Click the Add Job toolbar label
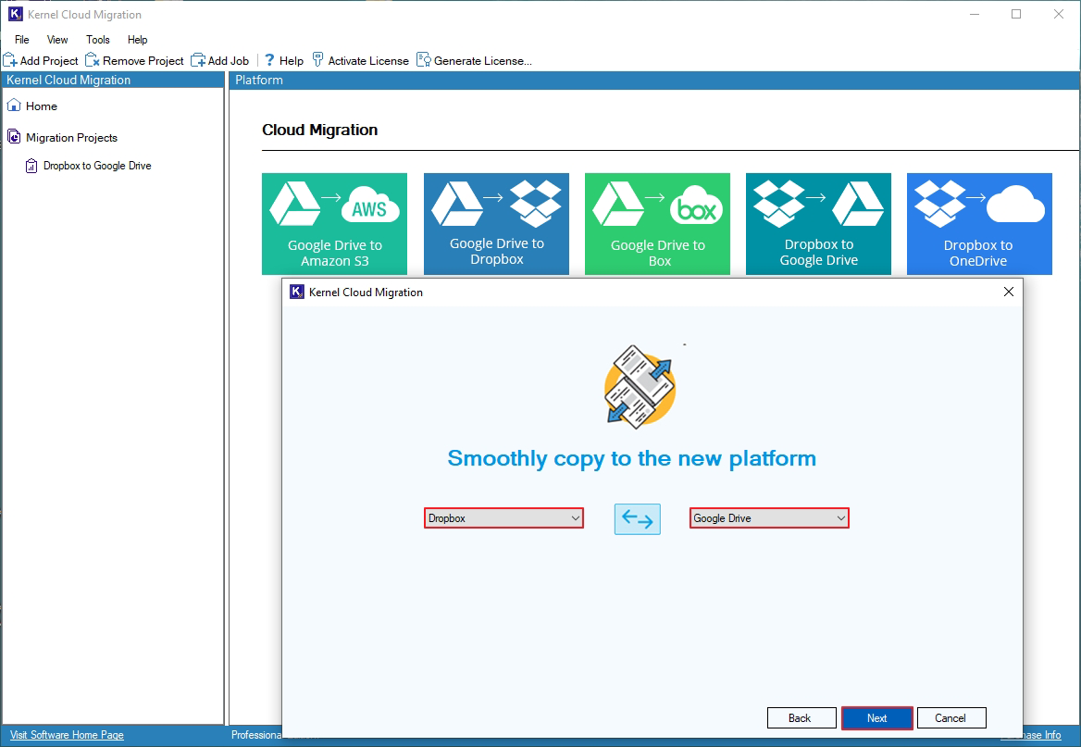This screenshot has width=1081, height=747. pyautogui.click(x=229, y=61)
